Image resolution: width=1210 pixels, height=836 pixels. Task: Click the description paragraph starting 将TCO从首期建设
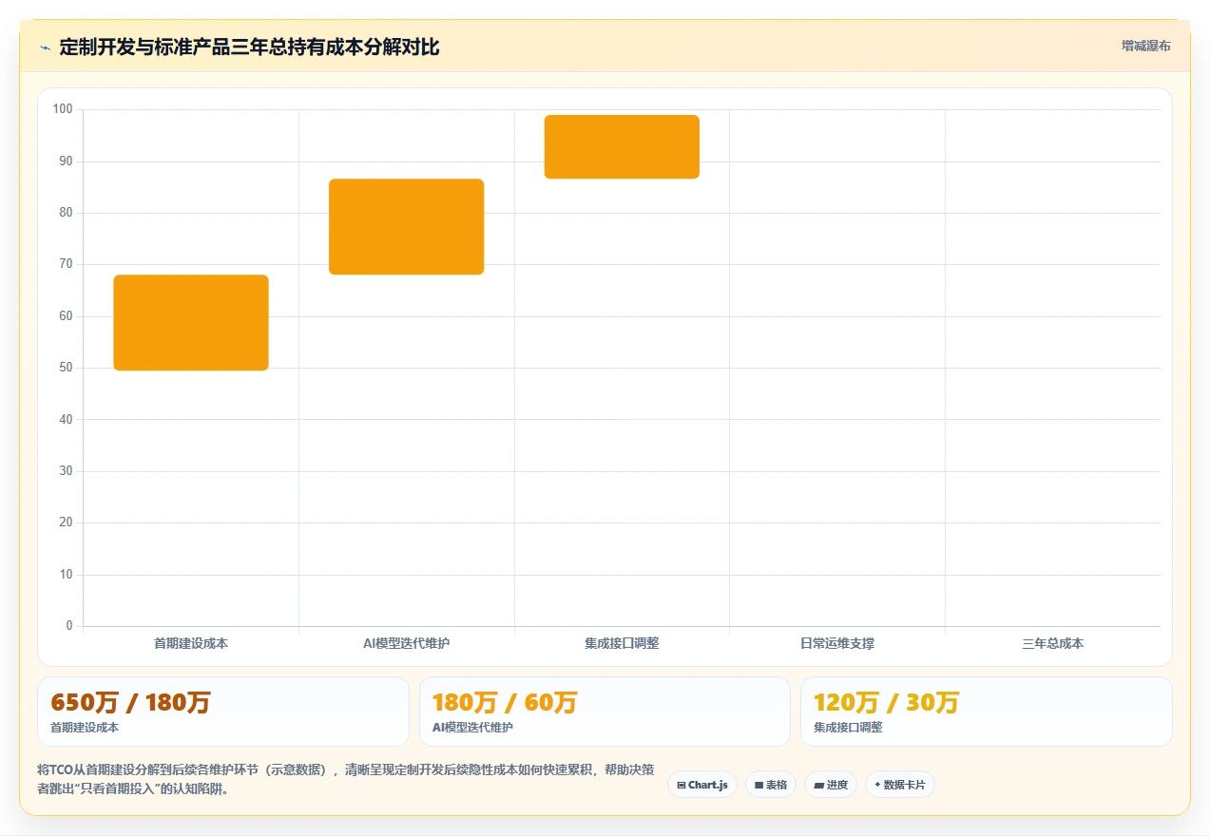[346, 779]
